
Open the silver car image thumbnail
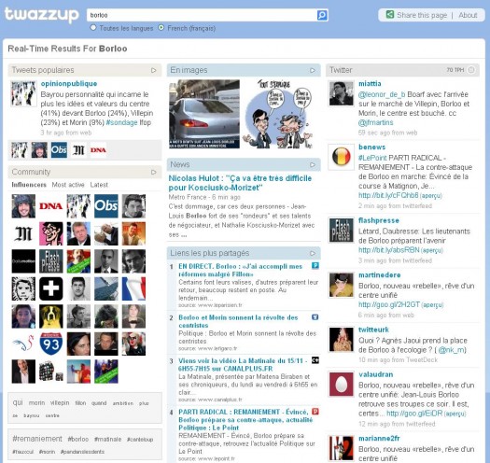click(x=204, y=114)
